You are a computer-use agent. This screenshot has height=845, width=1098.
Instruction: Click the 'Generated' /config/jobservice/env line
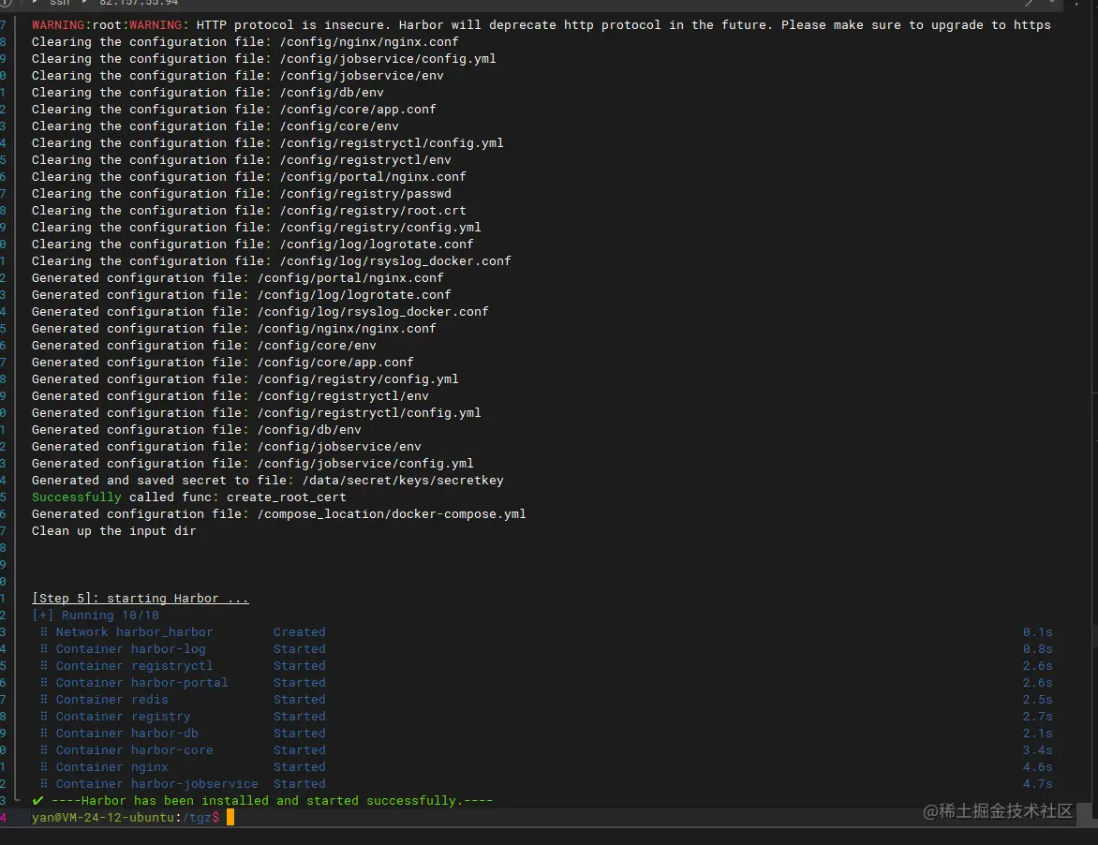click(x=226, y=446)
